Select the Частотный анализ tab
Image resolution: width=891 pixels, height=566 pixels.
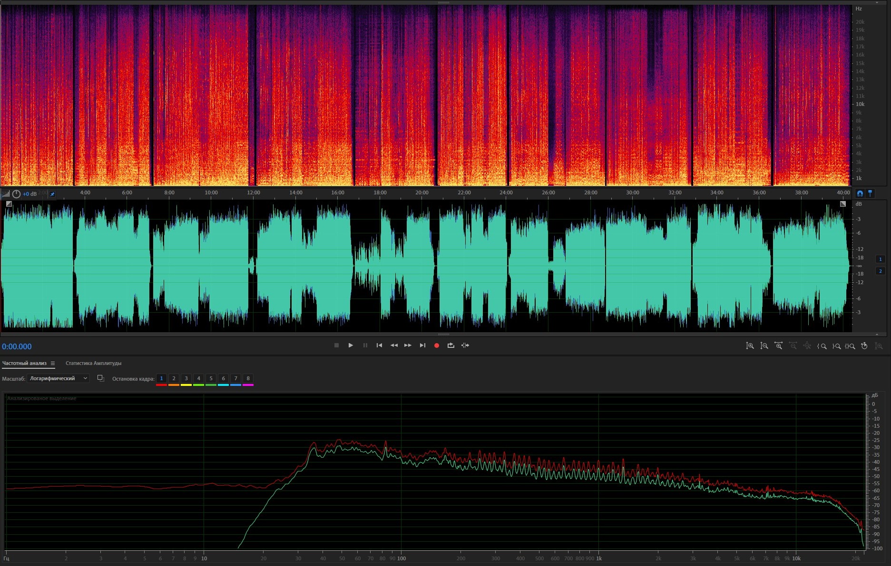pyautogui.click(x=24, y=364)
